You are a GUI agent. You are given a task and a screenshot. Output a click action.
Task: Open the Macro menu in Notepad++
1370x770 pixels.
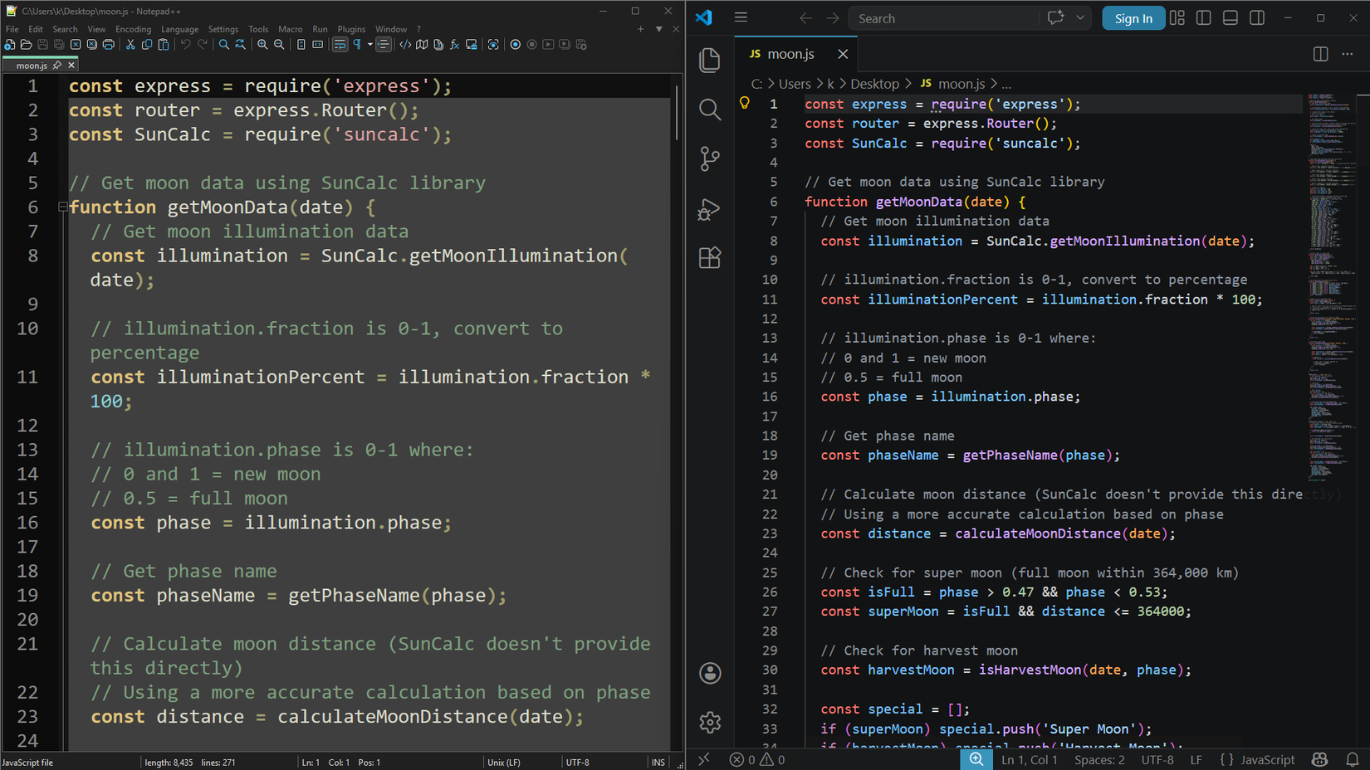pos(291,28)
